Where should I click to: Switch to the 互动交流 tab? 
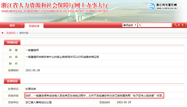(x=34, y=26)
